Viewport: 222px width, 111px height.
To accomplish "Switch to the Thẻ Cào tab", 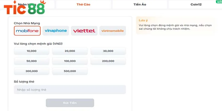I will tap(83, 4).
